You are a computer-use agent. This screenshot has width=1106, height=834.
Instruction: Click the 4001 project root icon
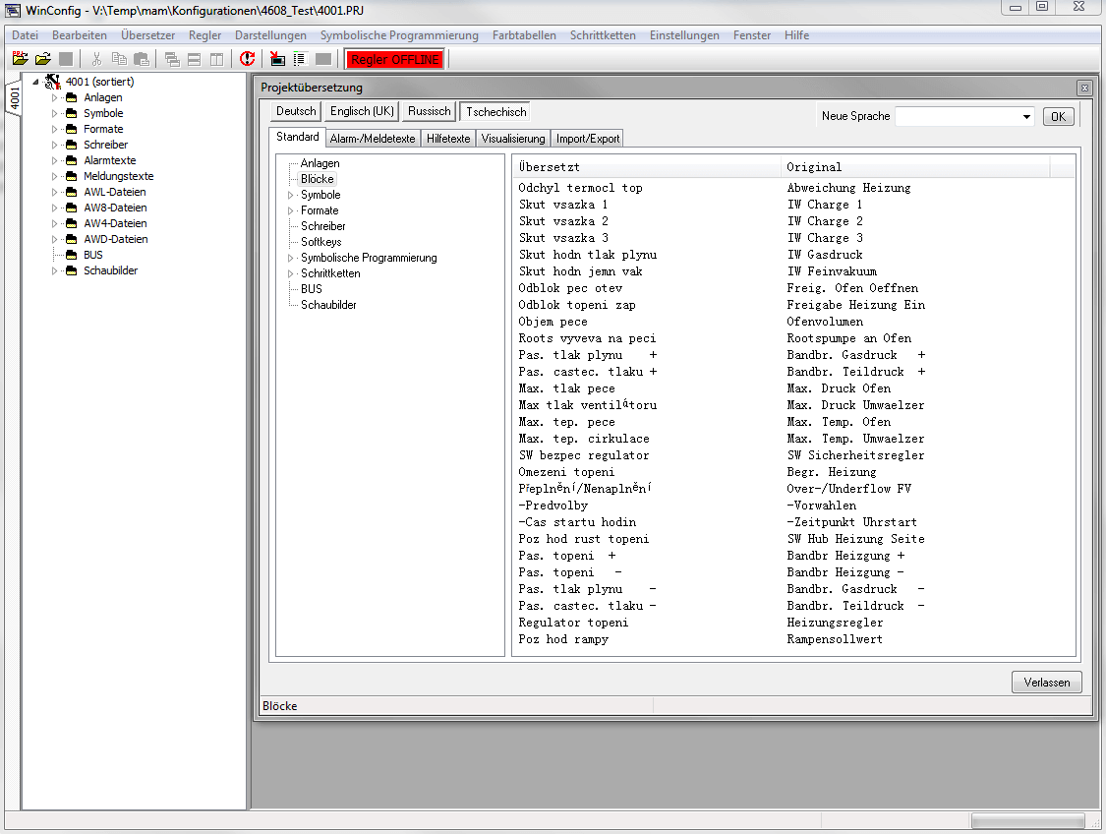click(53, 82)
